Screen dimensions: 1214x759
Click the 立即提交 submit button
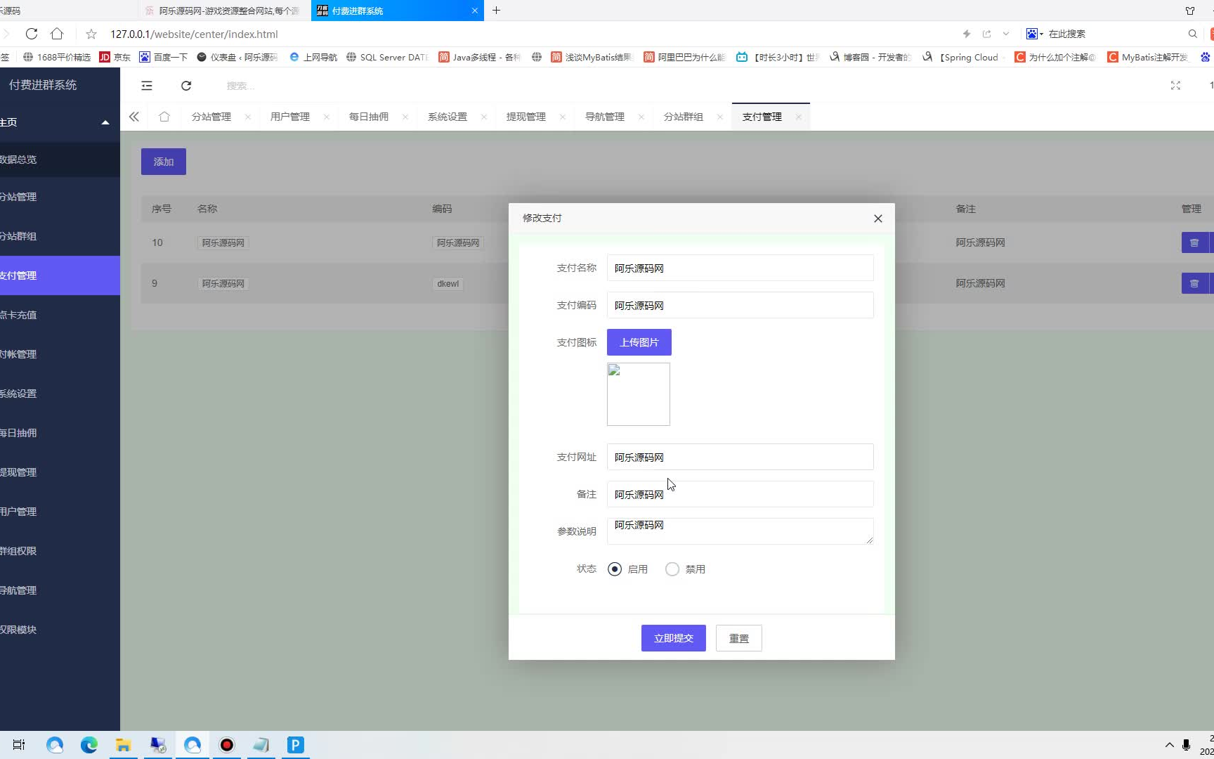coord(674,638)
